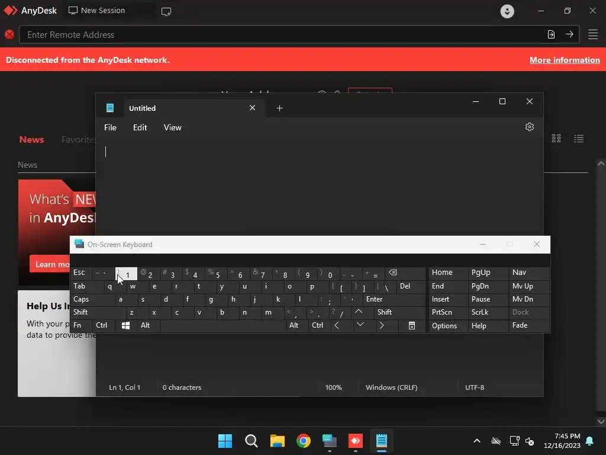Click On-Screen Keyboard taskbar icon

329,441
